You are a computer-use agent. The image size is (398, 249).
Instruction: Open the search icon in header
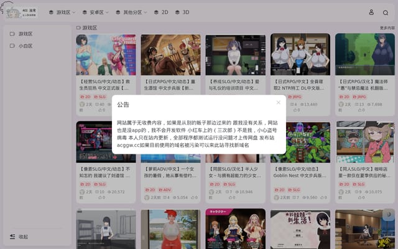(x=386, y=12)
